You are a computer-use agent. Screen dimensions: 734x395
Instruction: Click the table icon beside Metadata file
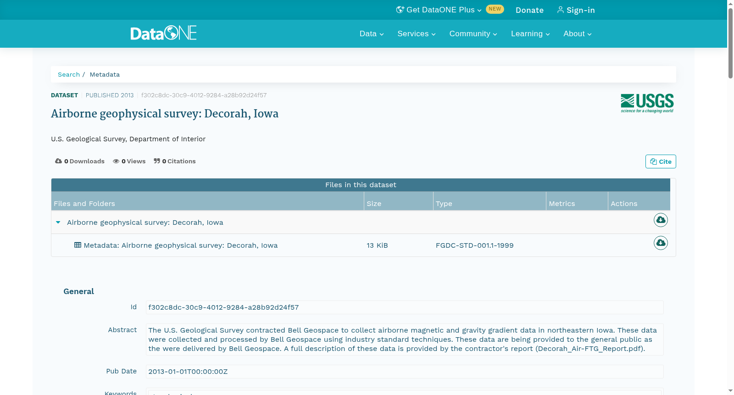(78, 245)
